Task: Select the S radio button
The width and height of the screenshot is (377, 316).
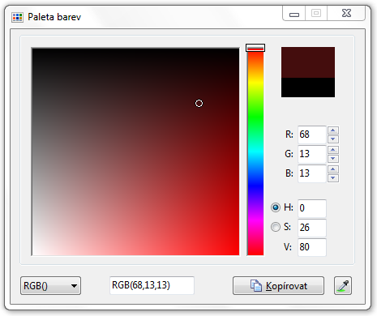Action: (x=276, y=227)
